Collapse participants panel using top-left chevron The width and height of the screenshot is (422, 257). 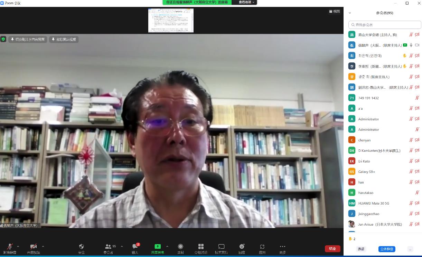click(350, 13)
